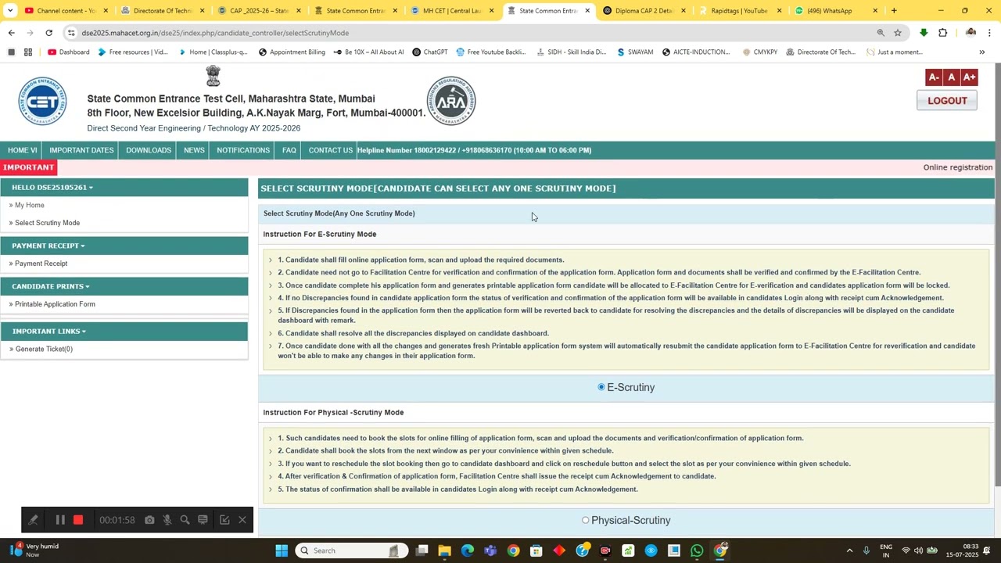
Task: Go back to previous page
Action: (11, 33)
